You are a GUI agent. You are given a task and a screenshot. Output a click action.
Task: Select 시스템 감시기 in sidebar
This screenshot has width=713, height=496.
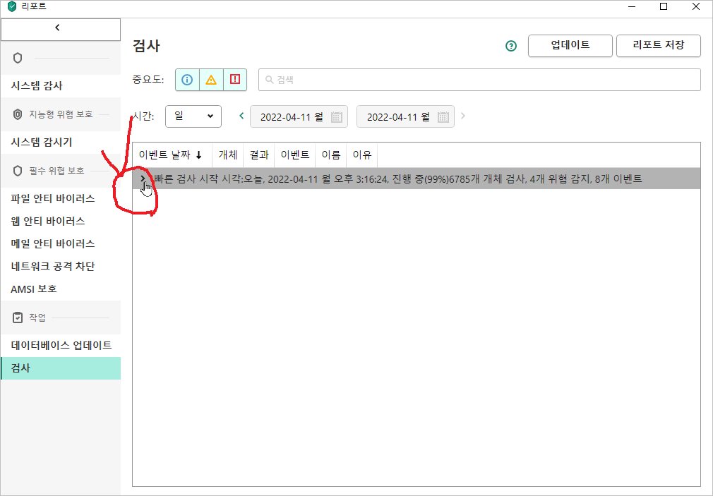point(41,142)
